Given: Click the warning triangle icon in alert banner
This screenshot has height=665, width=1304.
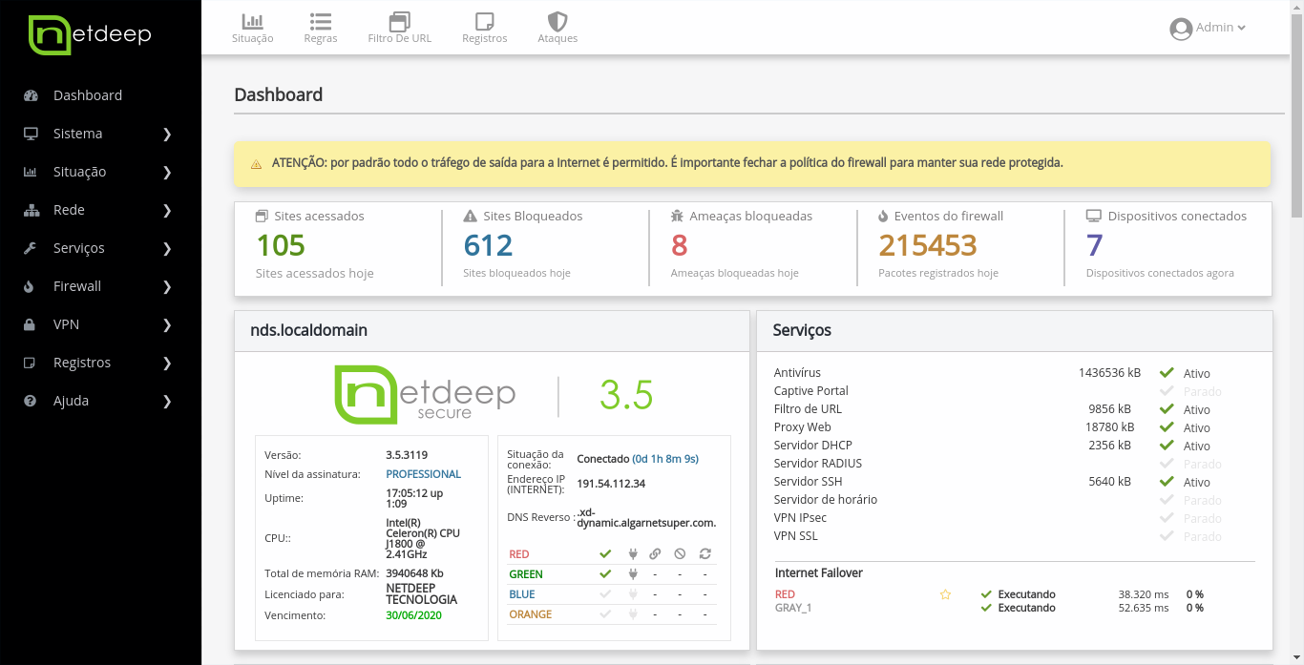Looking at the screenshot, I should [x=256, y=164].
